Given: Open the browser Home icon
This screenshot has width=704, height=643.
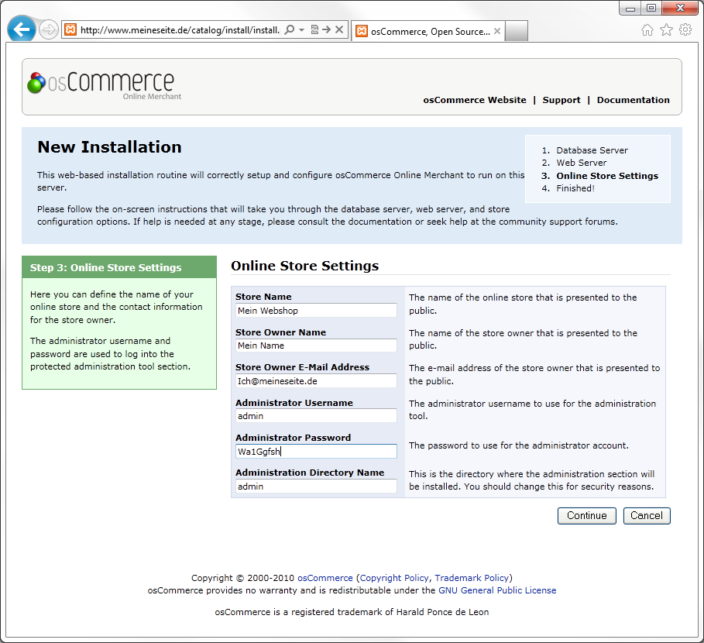Looking at the screenshot, I should click(647, 30).
